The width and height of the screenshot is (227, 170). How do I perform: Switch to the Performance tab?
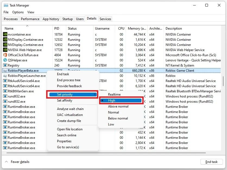point(30,19)
